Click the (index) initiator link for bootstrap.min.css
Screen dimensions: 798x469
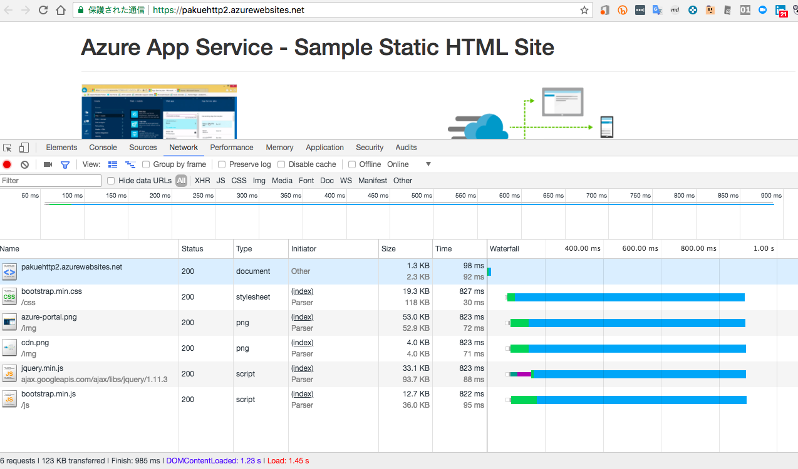pyautogui.click(x=302, y=291)
